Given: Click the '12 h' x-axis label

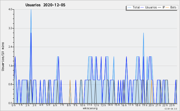Looking at the screenshot, I should [96, 105].
